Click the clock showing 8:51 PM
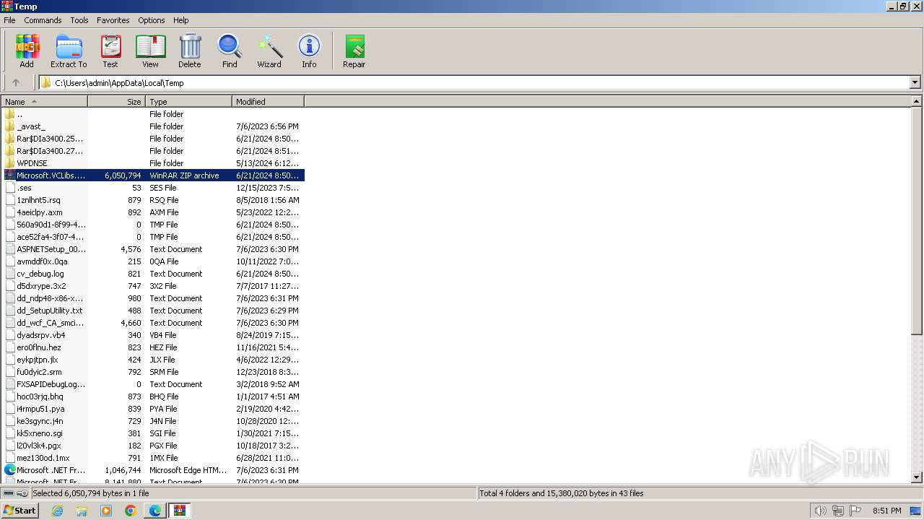The width and height of the screenshot is (924, 520). point(886,511)
